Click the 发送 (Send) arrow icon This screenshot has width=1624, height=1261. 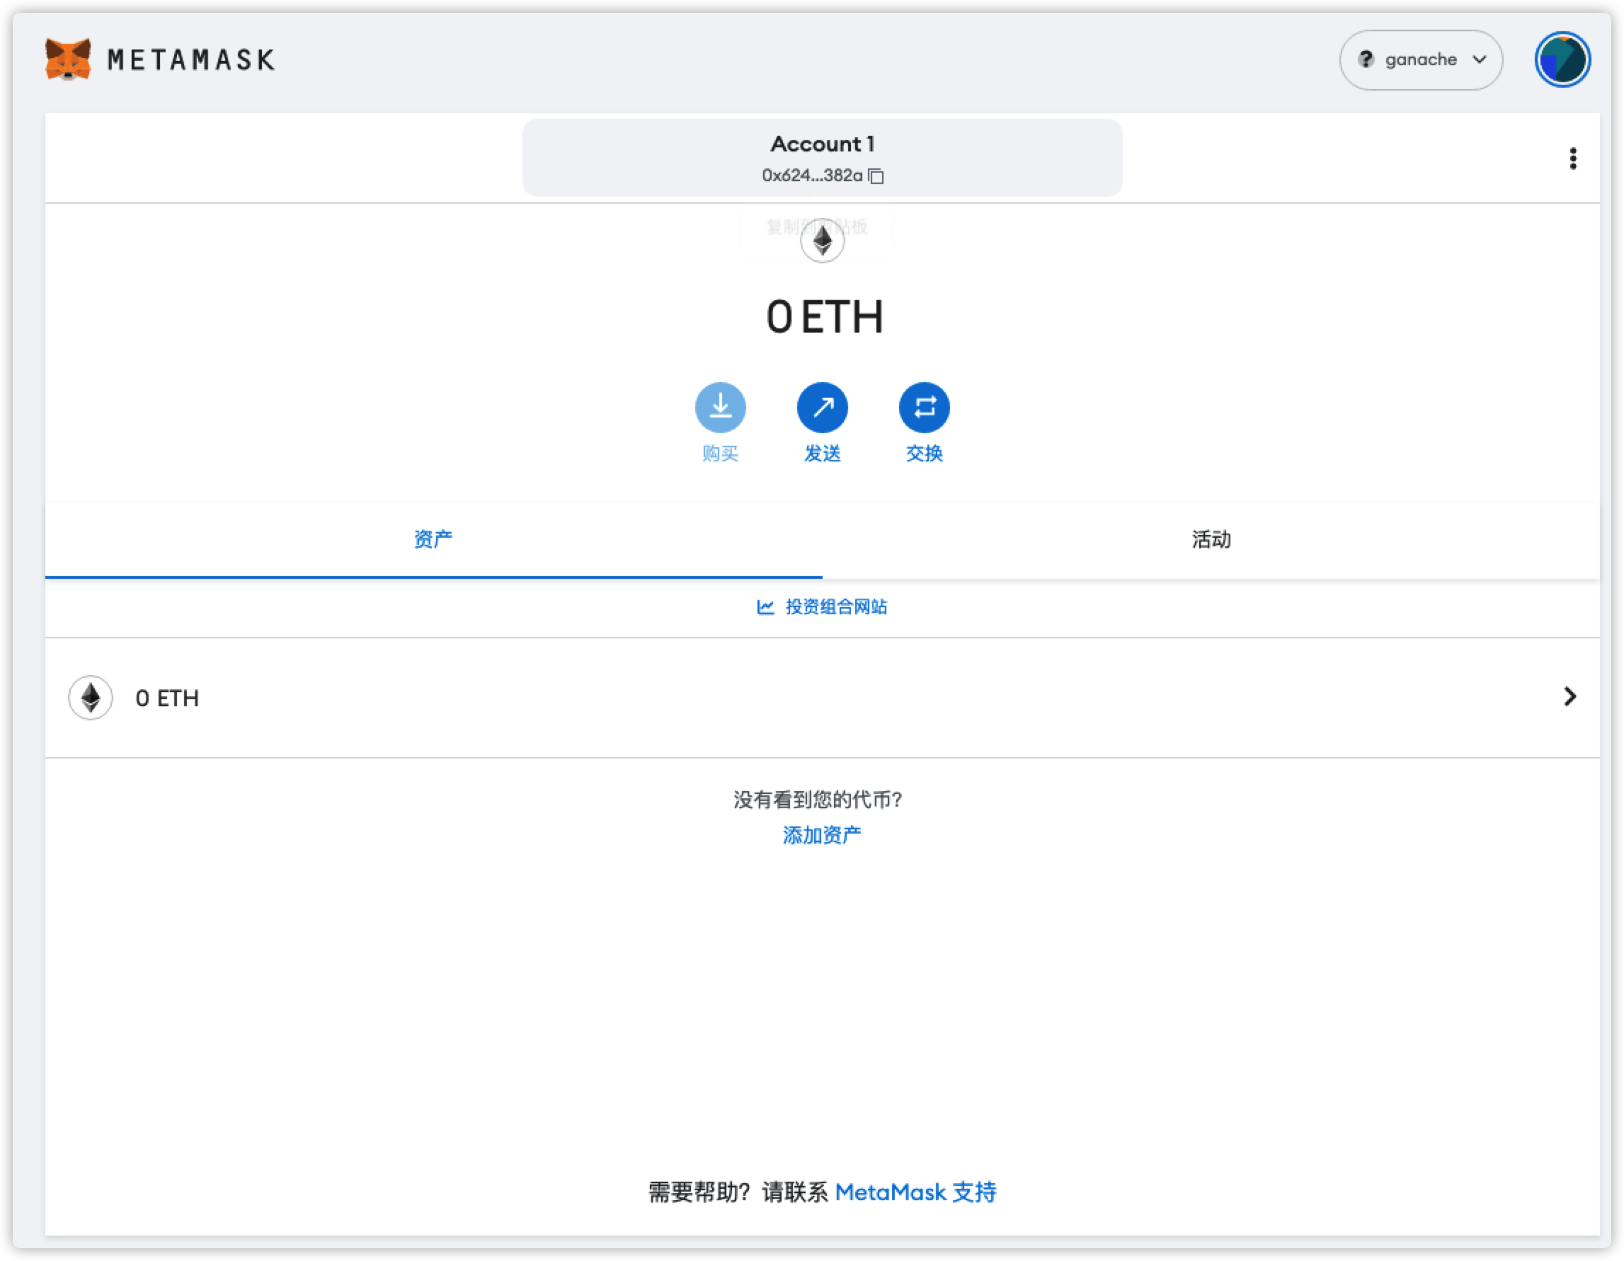click(x=822, y=407)
